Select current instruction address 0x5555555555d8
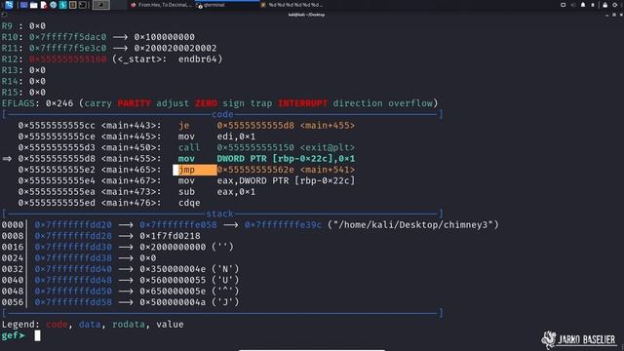624x351 pixels. click(57, 159)
